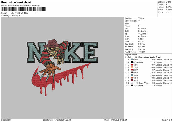Select the blue-gray swatch beside 474

132,75
